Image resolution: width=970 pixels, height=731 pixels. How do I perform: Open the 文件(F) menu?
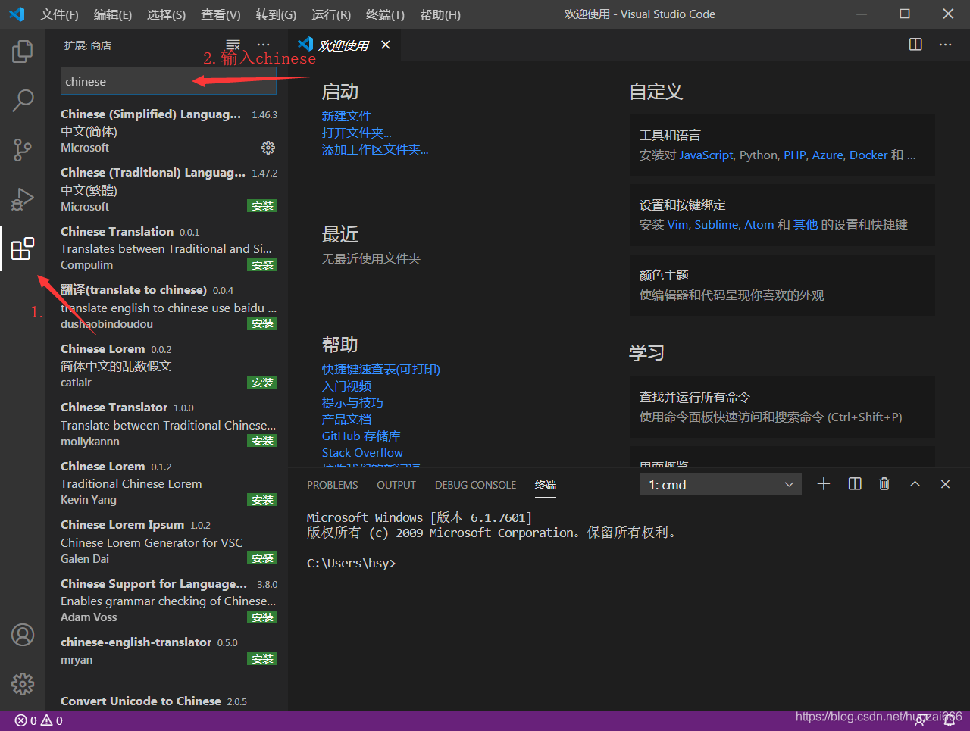click(59, 15)
